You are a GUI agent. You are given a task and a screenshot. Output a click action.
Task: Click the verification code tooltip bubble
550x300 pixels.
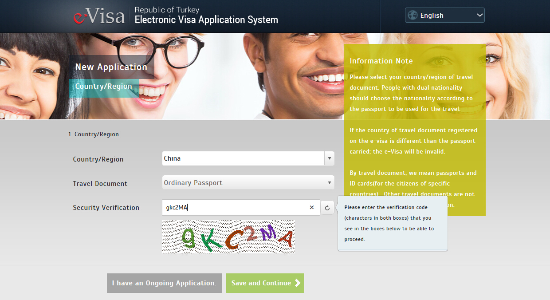[x=393, y=223]
